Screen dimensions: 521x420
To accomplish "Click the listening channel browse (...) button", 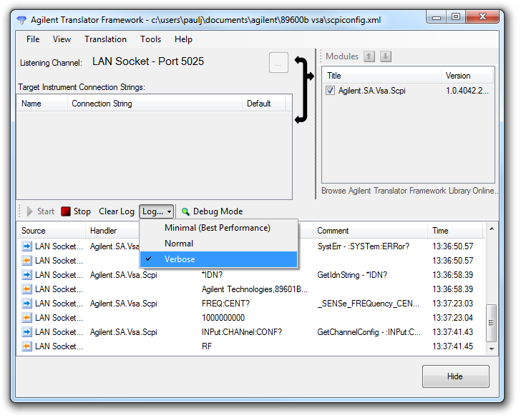I will coord(278,62).
